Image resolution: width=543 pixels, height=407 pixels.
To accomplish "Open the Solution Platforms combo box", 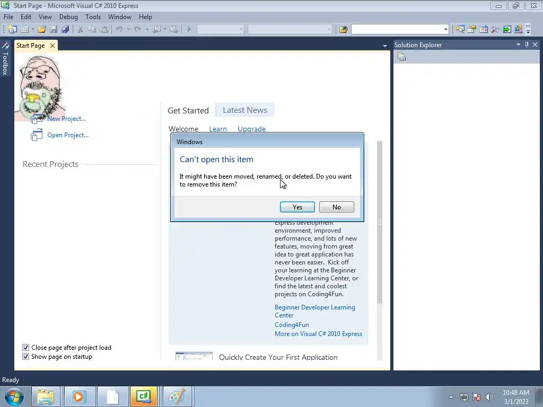I will [x=290, y=30].
